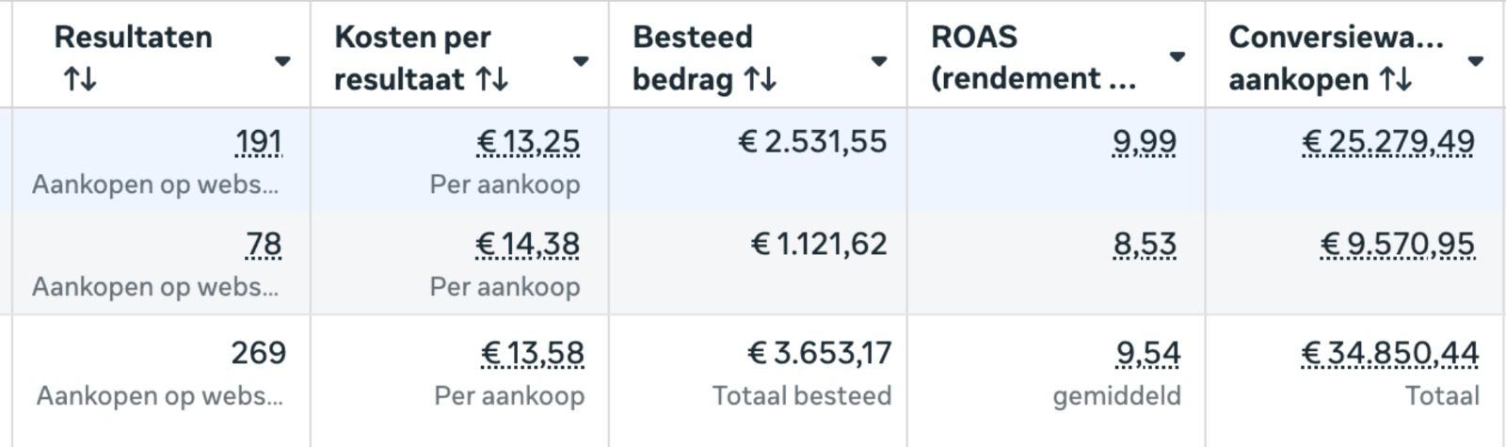Click the €13,25 cost per purchase value
1506x447 pixels.
tap(528, 142)
